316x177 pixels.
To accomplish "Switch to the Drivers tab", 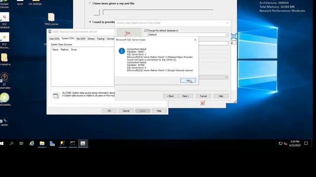I will click(x=91, y=39).
